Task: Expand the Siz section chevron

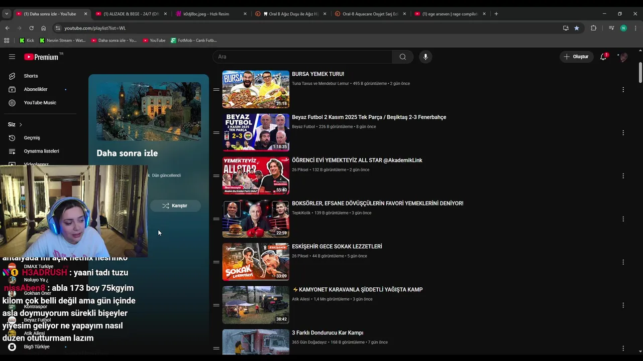Action: pyautogui.click(x=21, y=124)
